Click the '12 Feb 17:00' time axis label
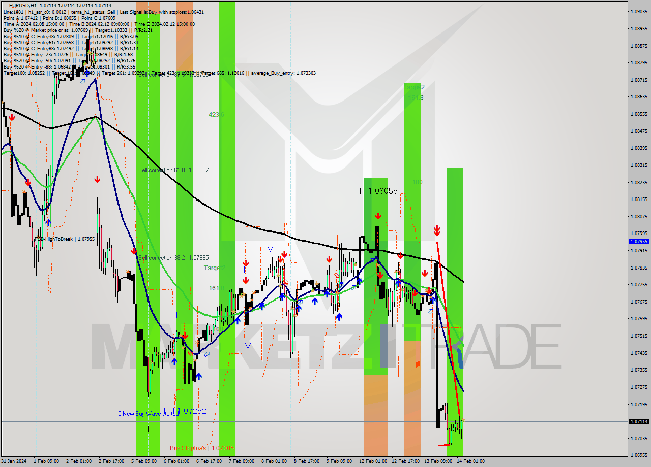 click(x=405, y=461)
